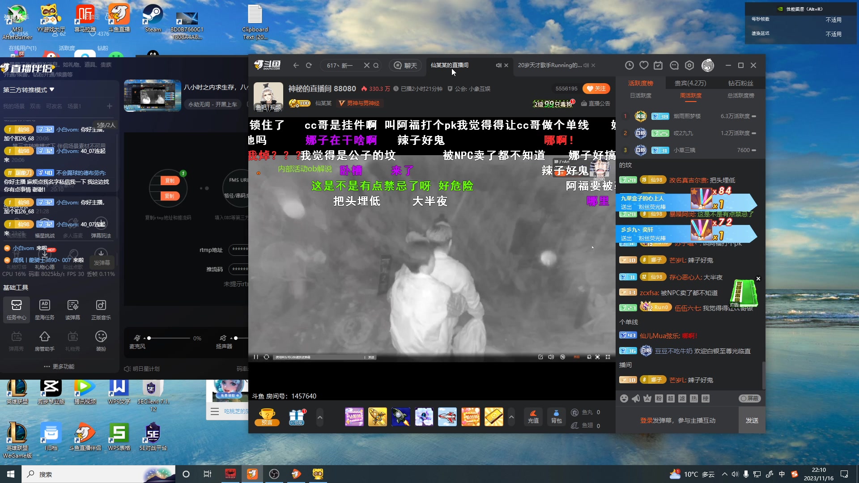The width and height of the screenshot is (859, 483).
Task: Click 充值 recharge button
Action: click(533, 417)
